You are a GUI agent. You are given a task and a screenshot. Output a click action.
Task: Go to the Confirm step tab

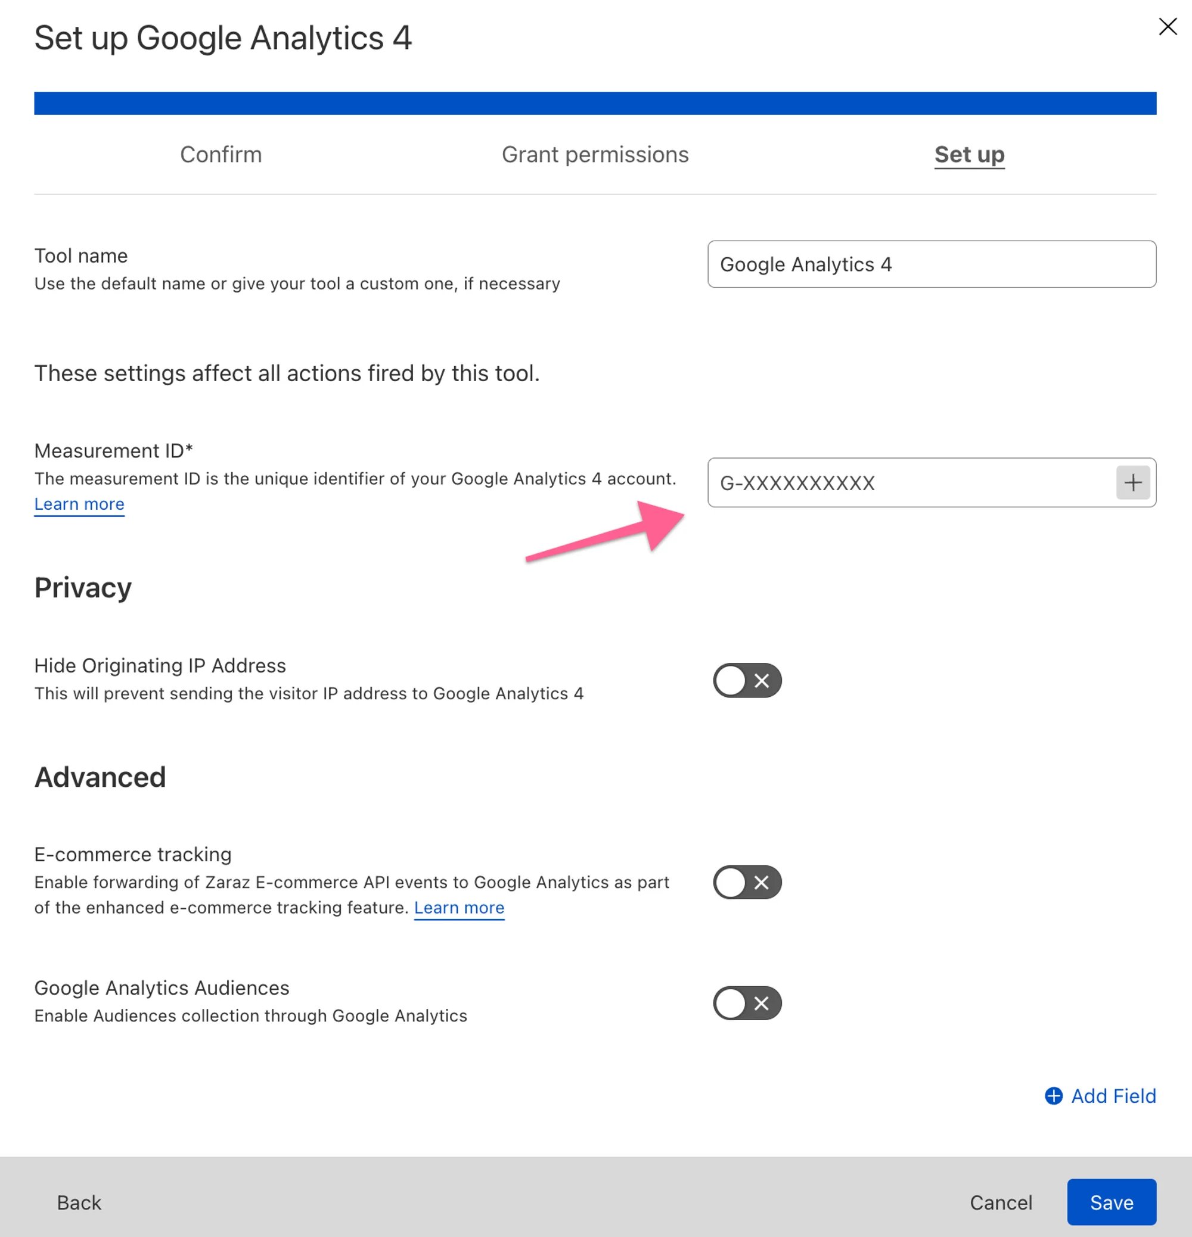pos(221,155)
